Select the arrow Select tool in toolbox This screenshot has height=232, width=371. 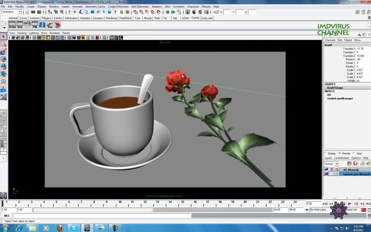point(3,37)
